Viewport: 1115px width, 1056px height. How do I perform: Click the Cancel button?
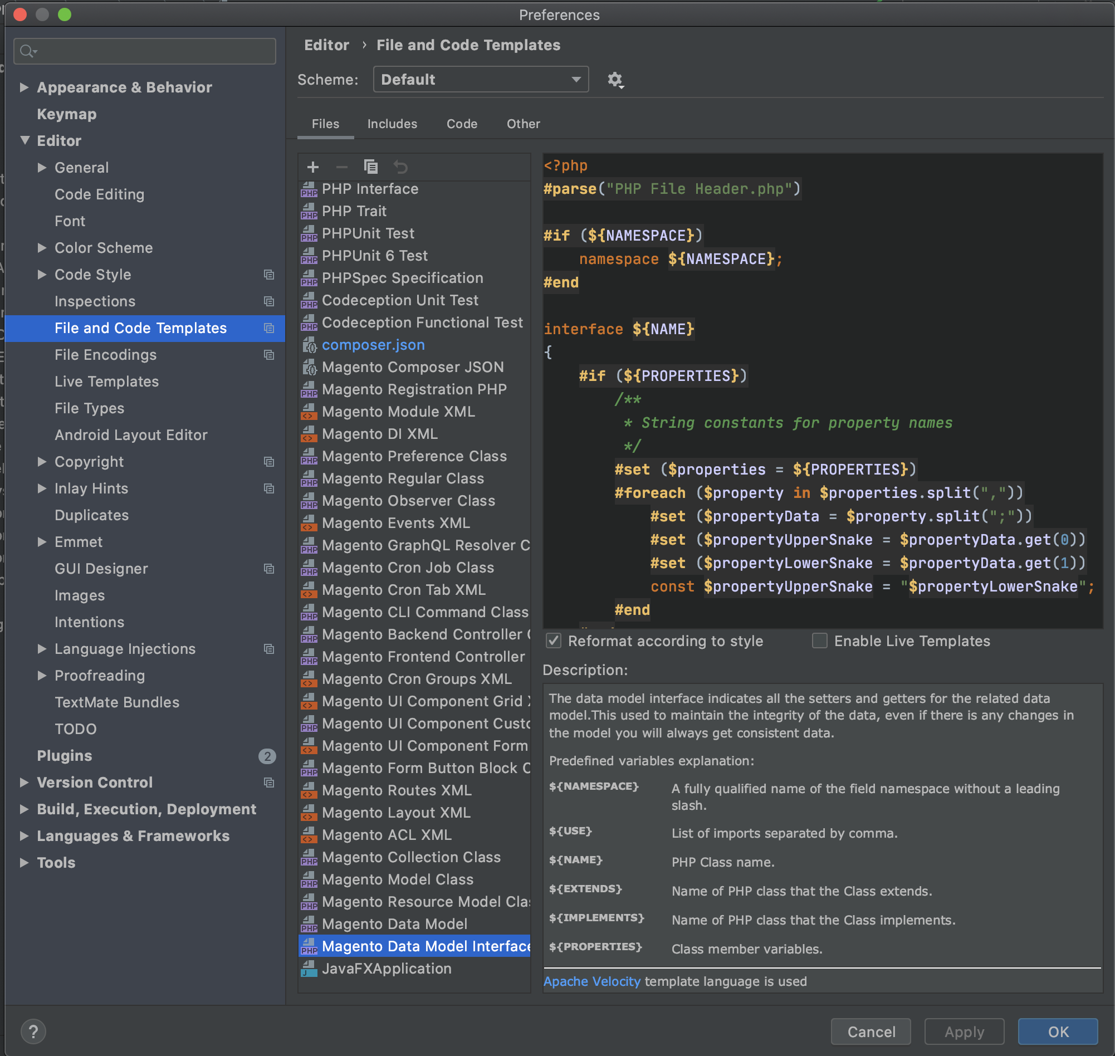point(870,1032)
